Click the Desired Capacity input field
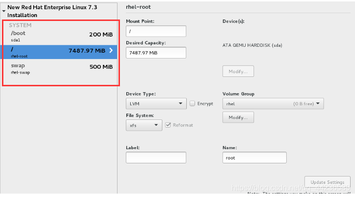This screenshot has height=197, width=355. 156,53
